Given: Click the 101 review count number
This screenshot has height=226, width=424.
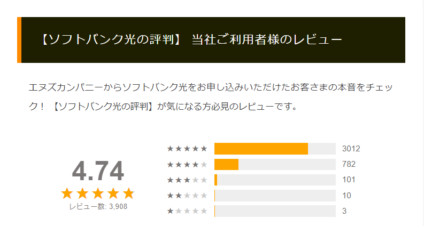Looking at the screenshot, I should 349,180.
